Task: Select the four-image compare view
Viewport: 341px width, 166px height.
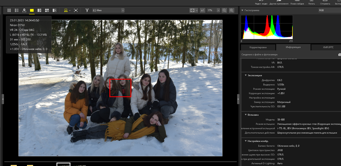Action: pos(47,10)
